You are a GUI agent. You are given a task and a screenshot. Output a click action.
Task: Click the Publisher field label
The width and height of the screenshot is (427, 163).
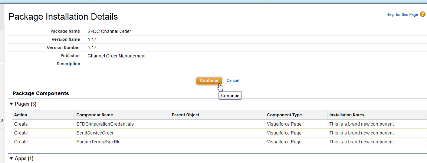point(70,56)
